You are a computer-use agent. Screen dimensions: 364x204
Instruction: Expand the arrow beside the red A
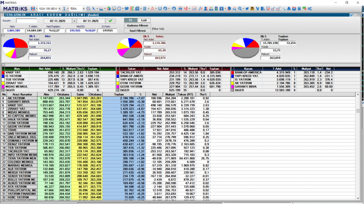click(x=156, y=8)
